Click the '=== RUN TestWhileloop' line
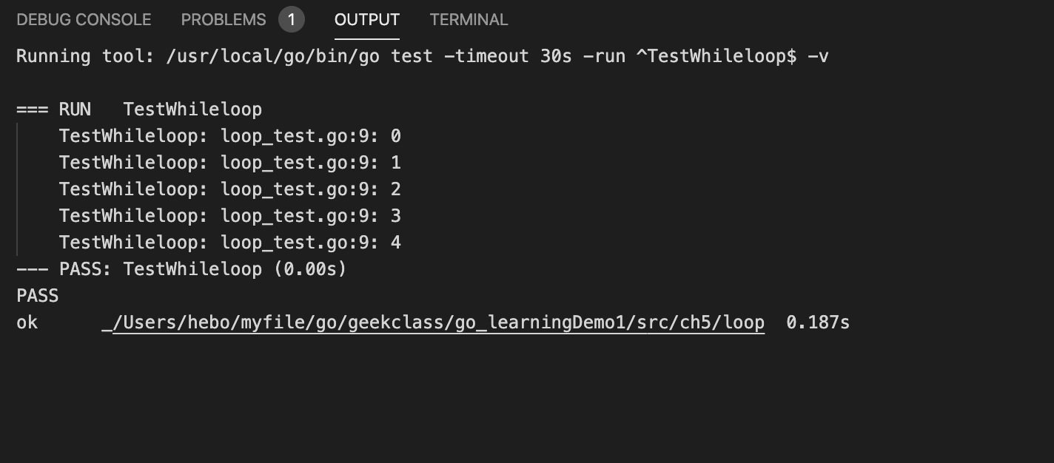Viewport: 1054px width, 463px height. tap(139, 109)
